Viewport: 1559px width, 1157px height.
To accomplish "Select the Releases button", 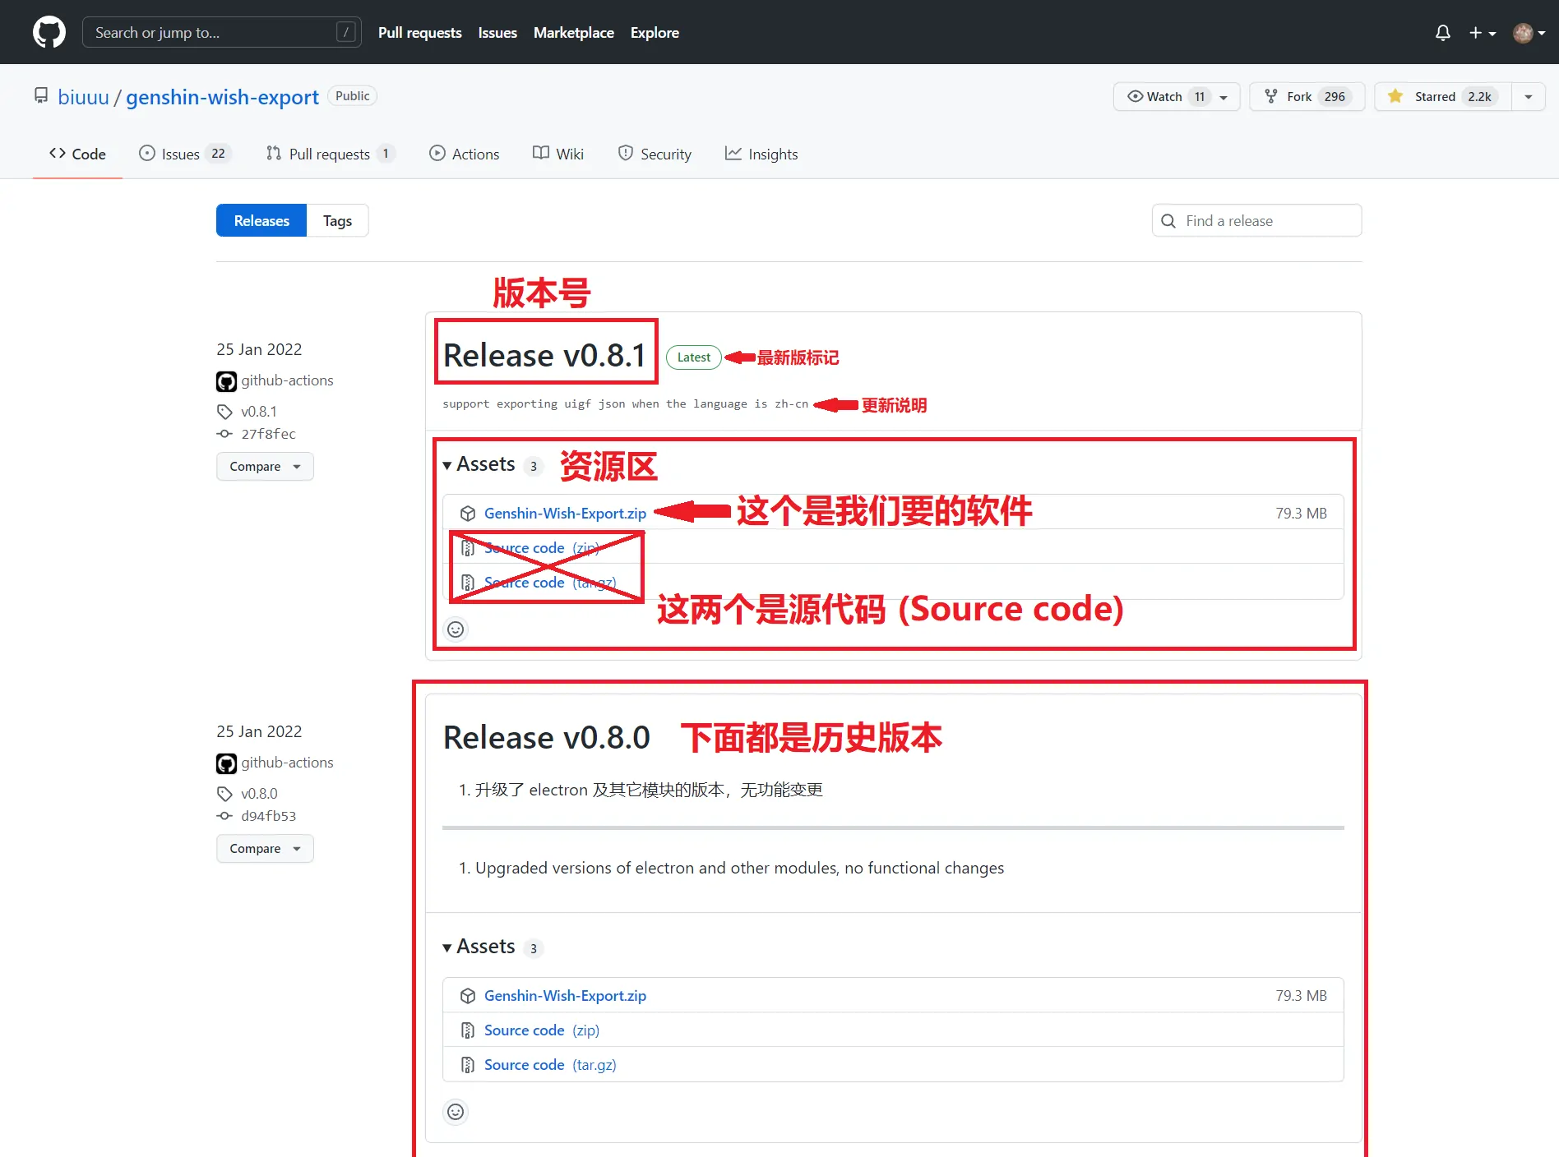I will pos(261,220).
